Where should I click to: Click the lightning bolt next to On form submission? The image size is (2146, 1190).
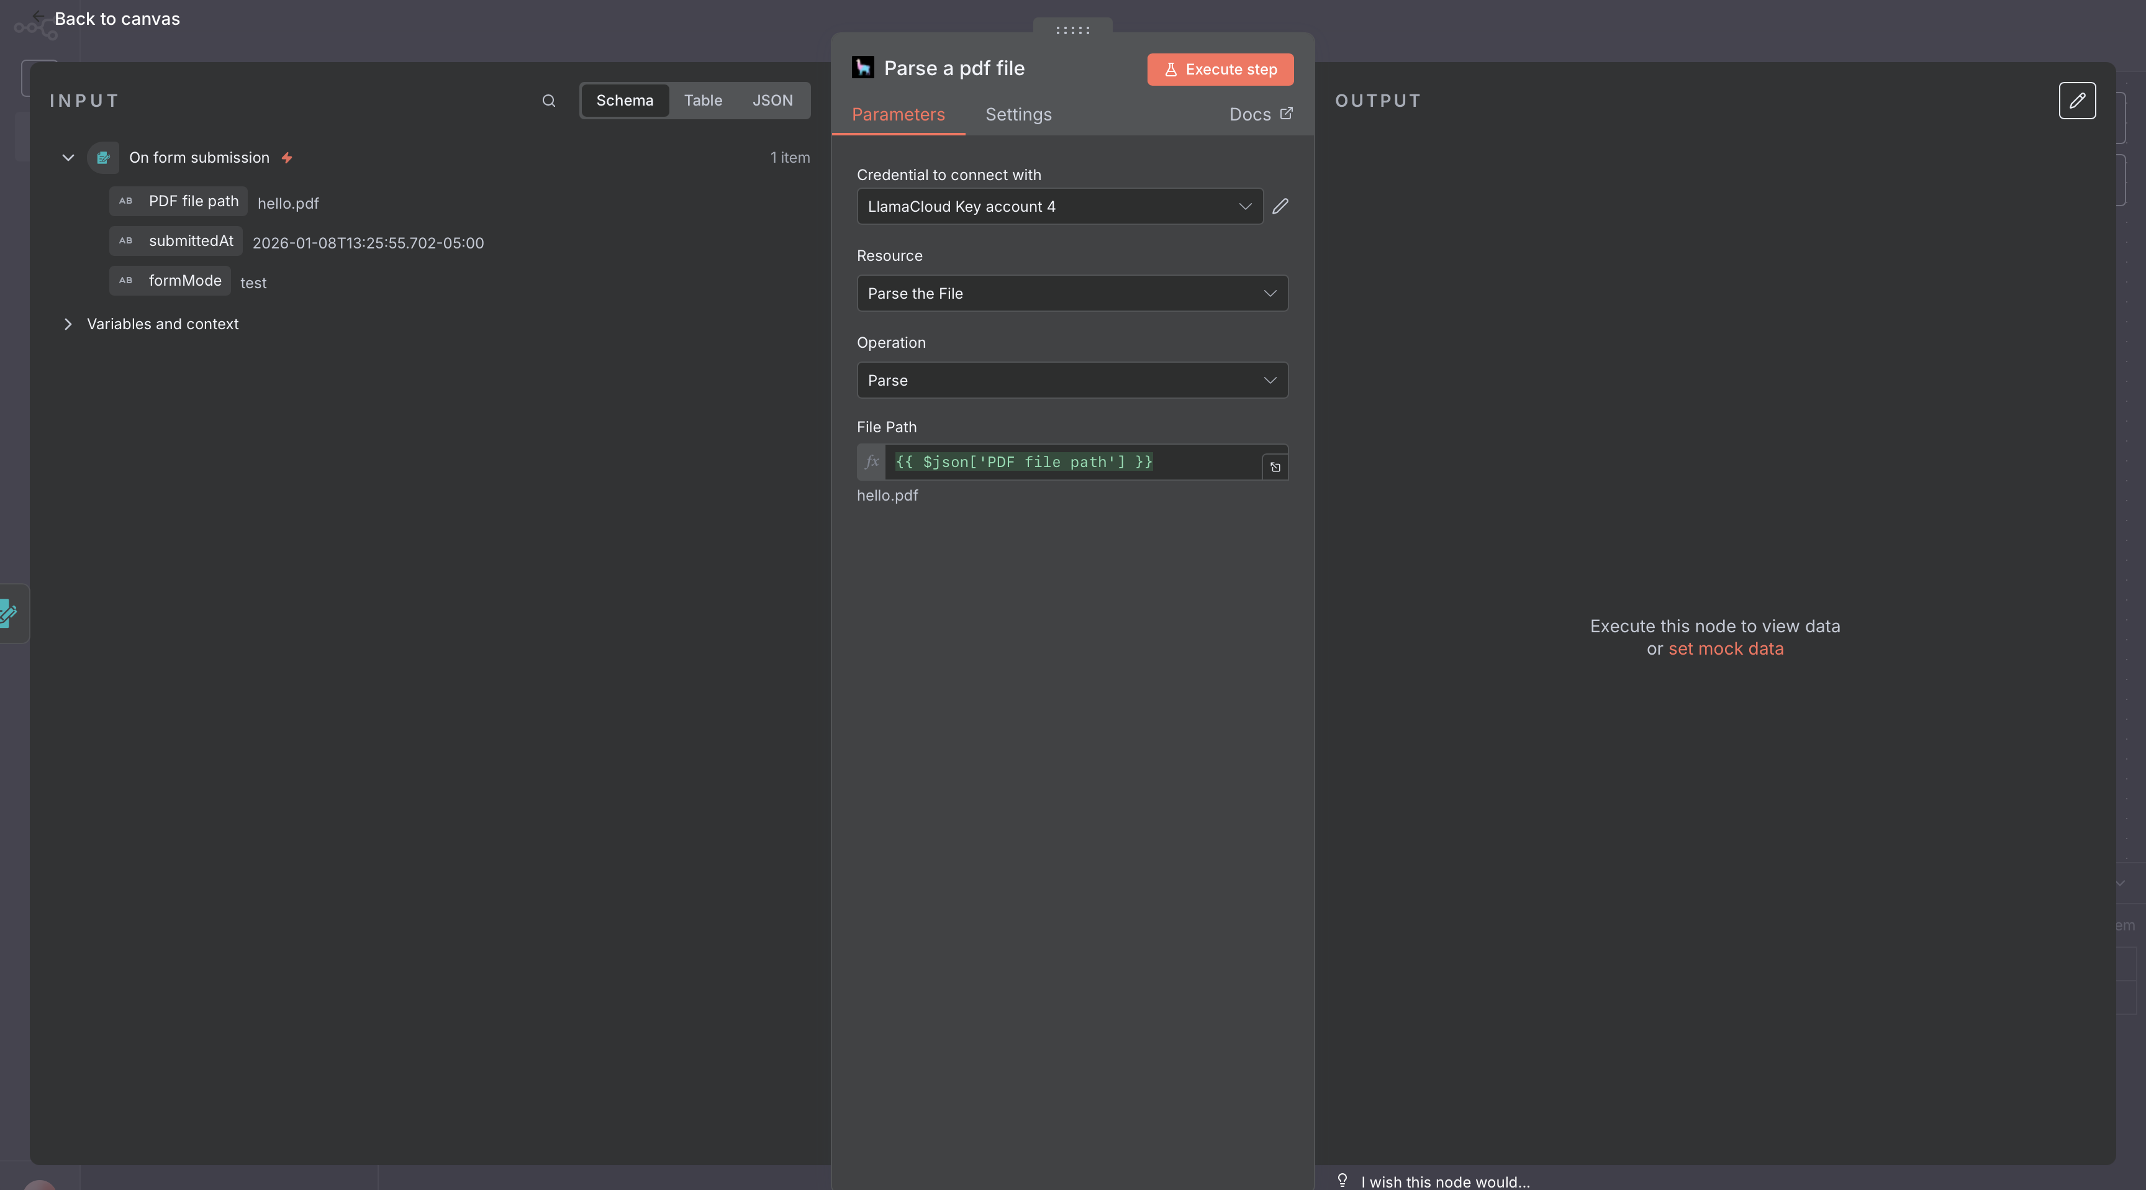(x=287, y=157)
